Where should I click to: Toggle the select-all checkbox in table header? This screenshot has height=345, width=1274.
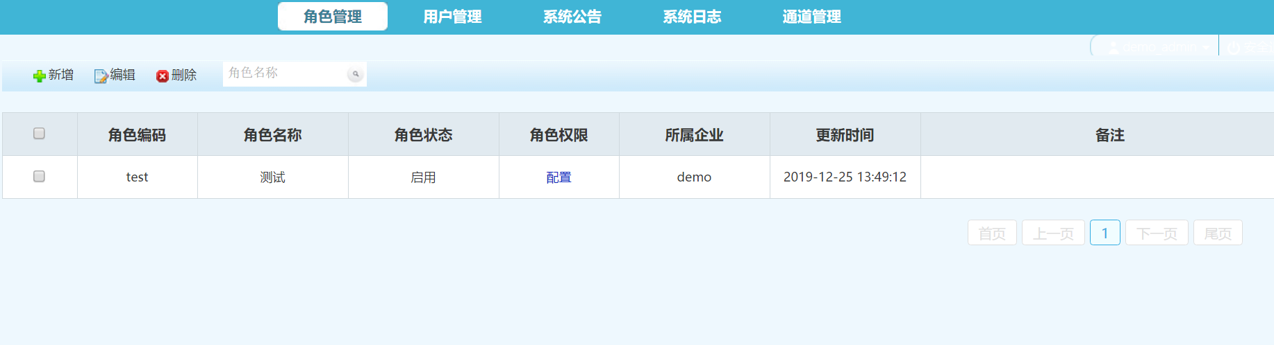tap(40, 133)
